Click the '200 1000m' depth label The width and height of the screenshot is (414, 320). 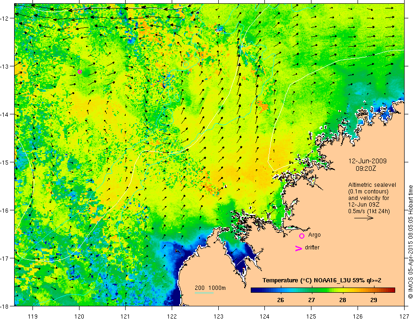click(210, 288)
